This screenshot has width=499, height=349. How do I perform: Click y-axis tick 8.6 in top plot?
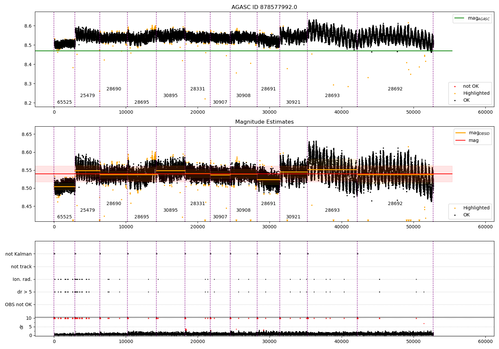coord(28,26)
